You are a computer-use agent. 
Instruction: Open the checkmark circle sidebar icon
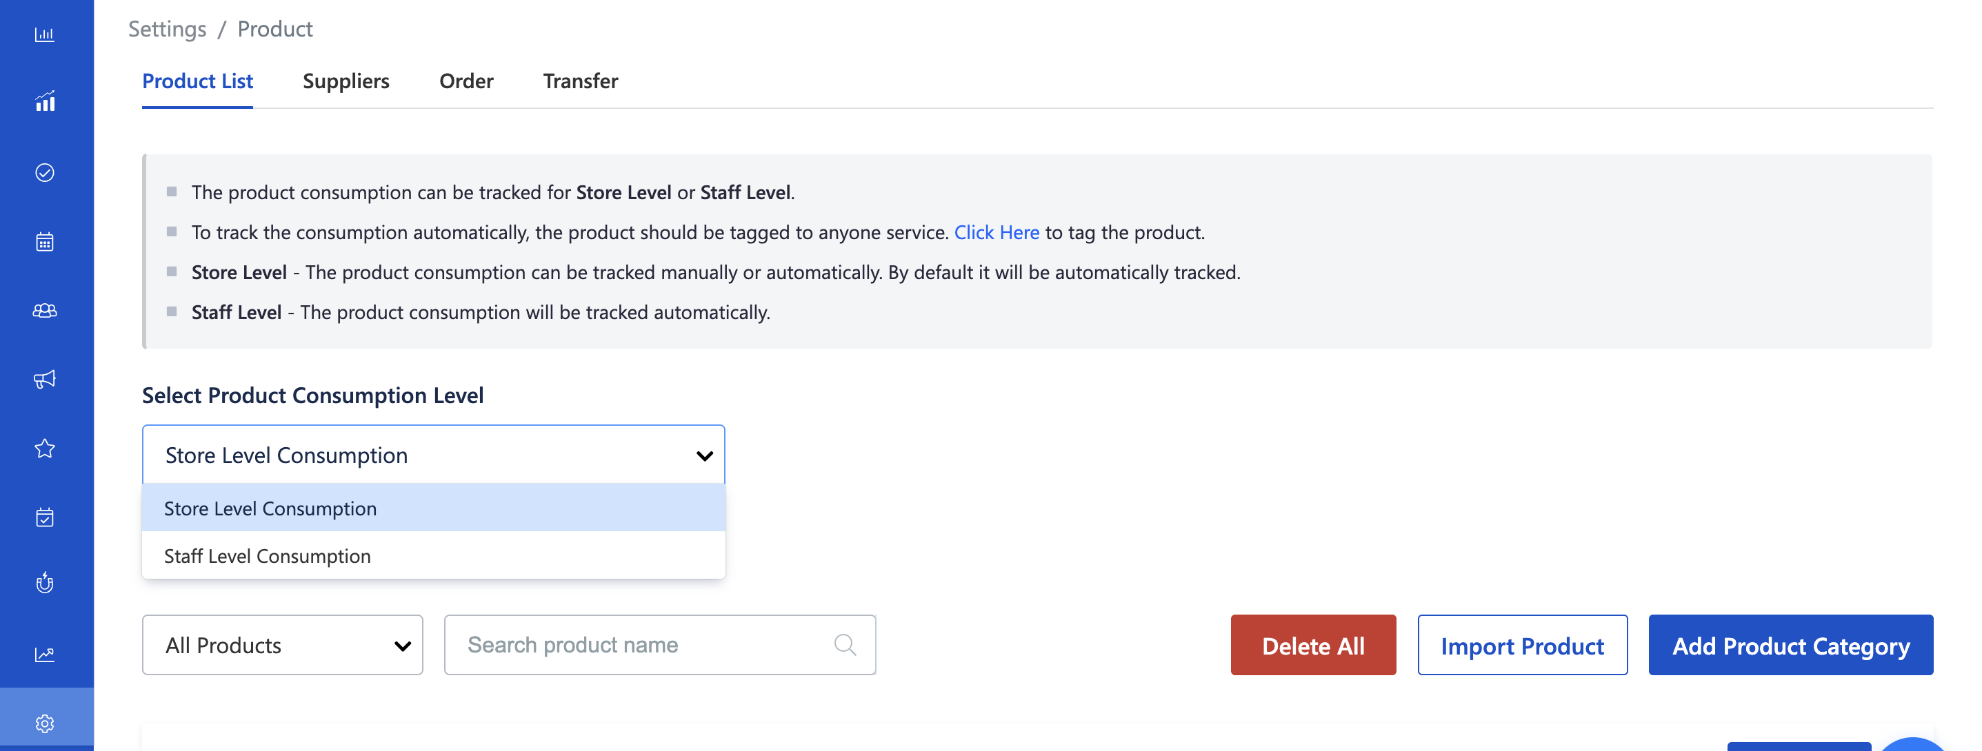[45, 172]
